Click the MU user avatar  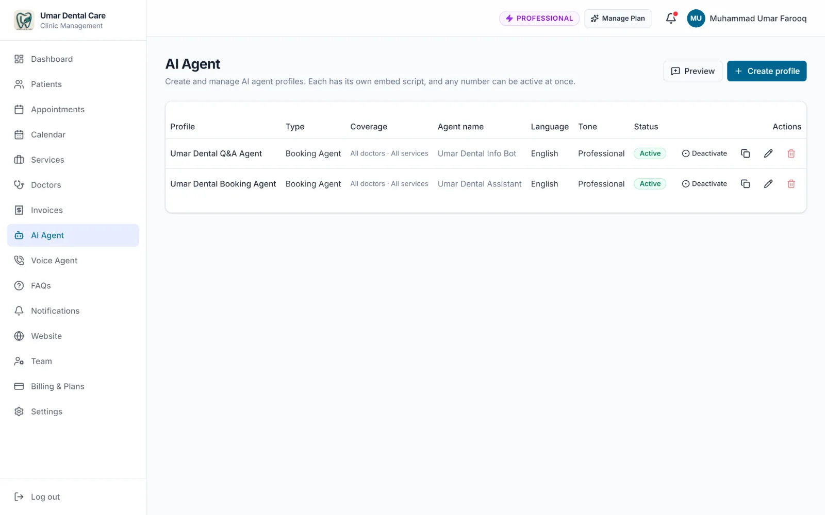pos(696,18)
